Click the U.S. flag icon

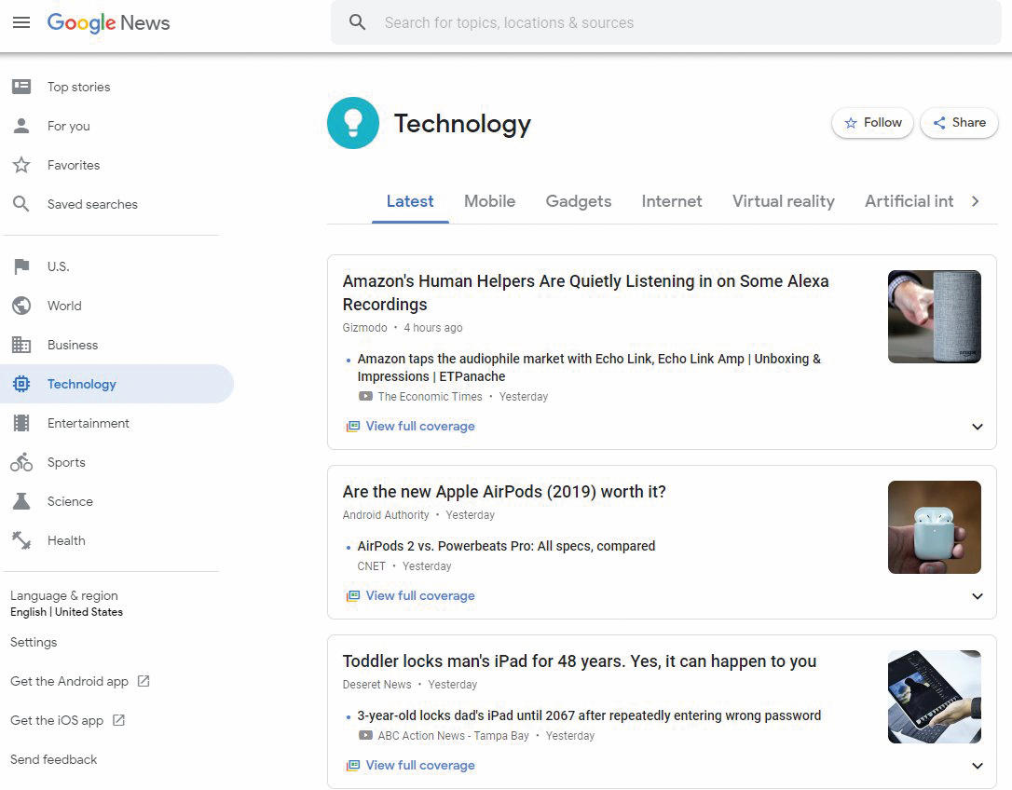21,266
